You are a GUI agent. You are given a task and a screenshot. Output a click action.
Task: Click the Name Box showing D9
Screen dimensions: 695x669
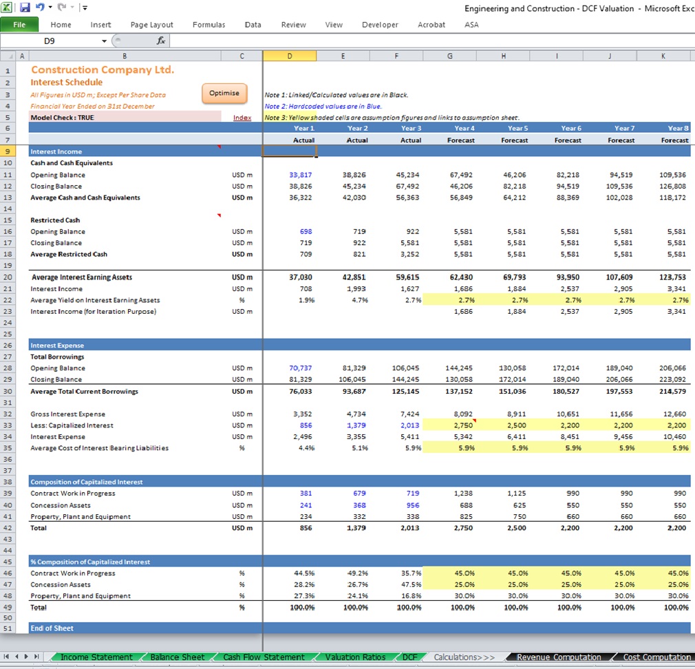50,41
